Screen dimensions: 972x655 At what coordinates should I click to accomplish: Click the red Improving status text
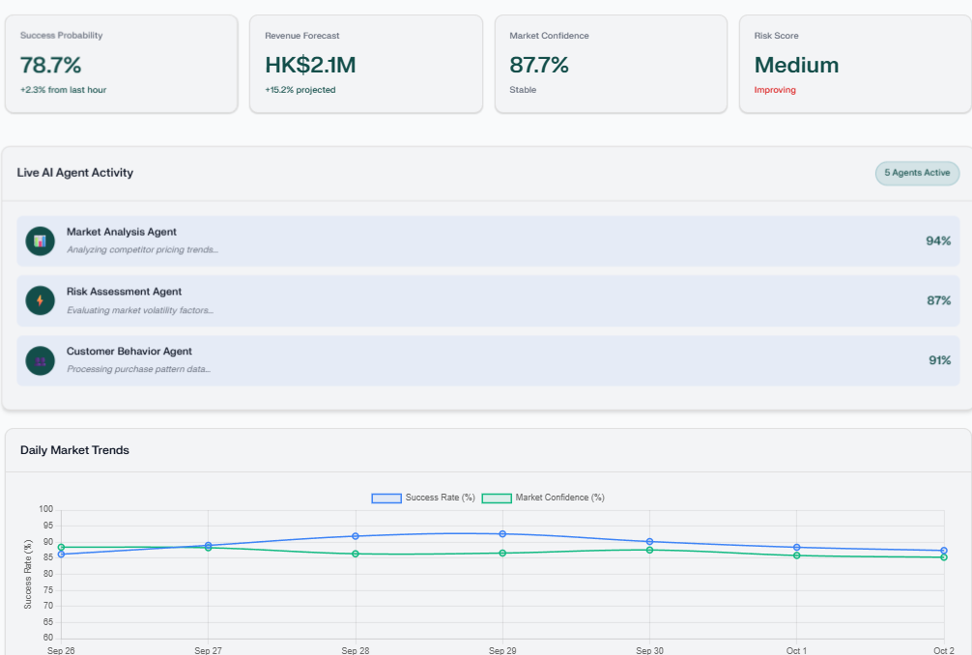774,90
